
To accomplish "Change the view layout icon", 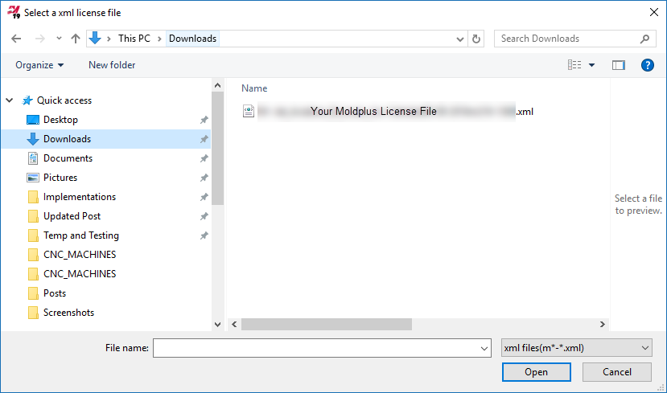I will click(x=574, y=65).
